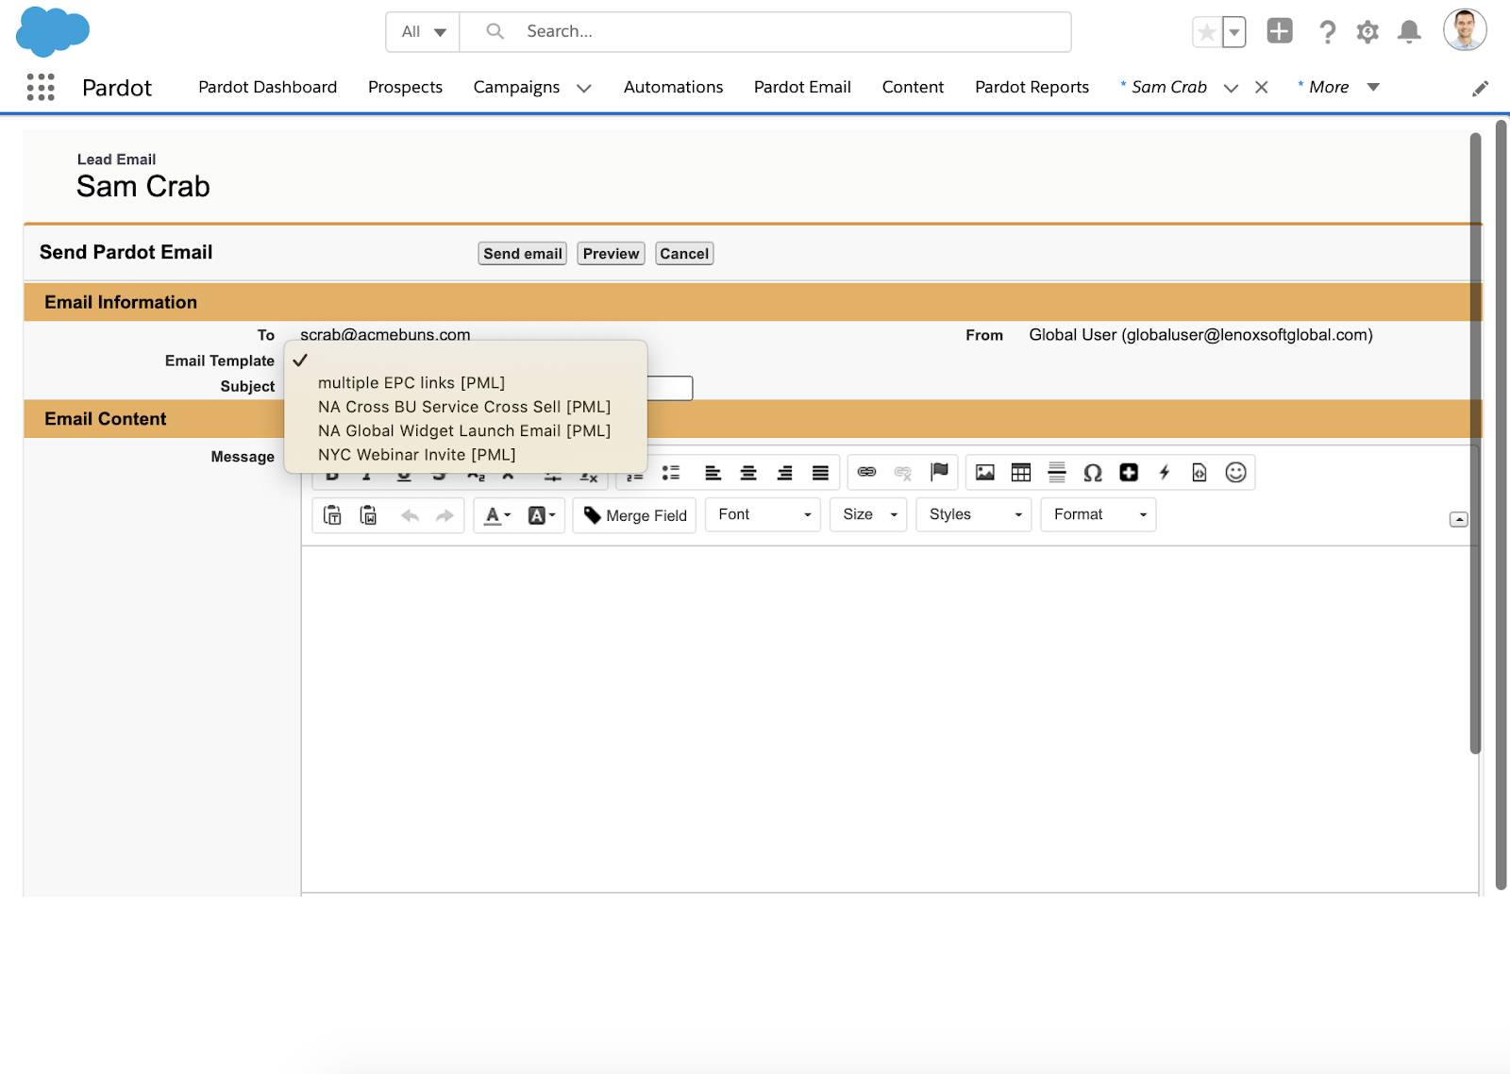View notifications bell
The height and width of the screenshot is (1074, 1510).
click(1409, 32)
